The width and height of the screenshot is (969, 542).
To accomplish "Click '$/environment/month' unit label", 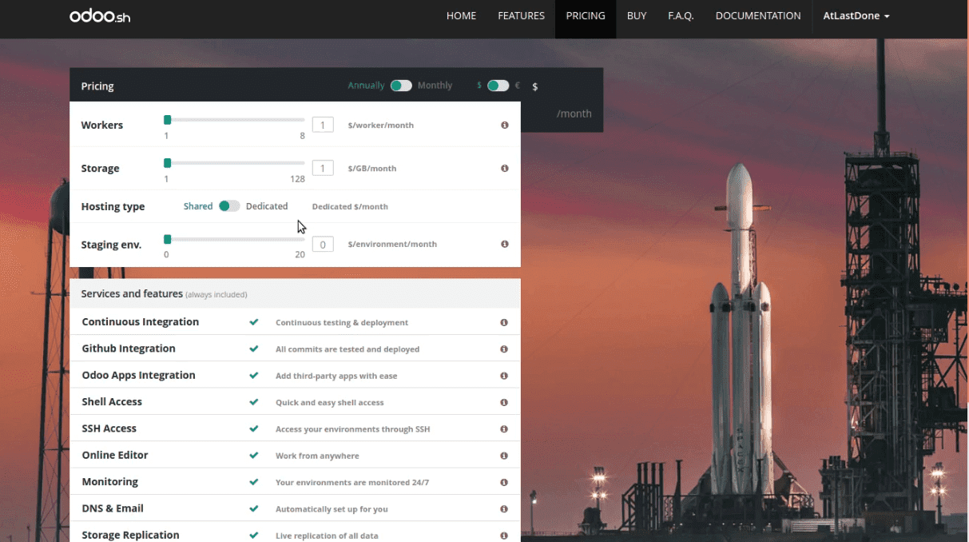I will [392, 244].
